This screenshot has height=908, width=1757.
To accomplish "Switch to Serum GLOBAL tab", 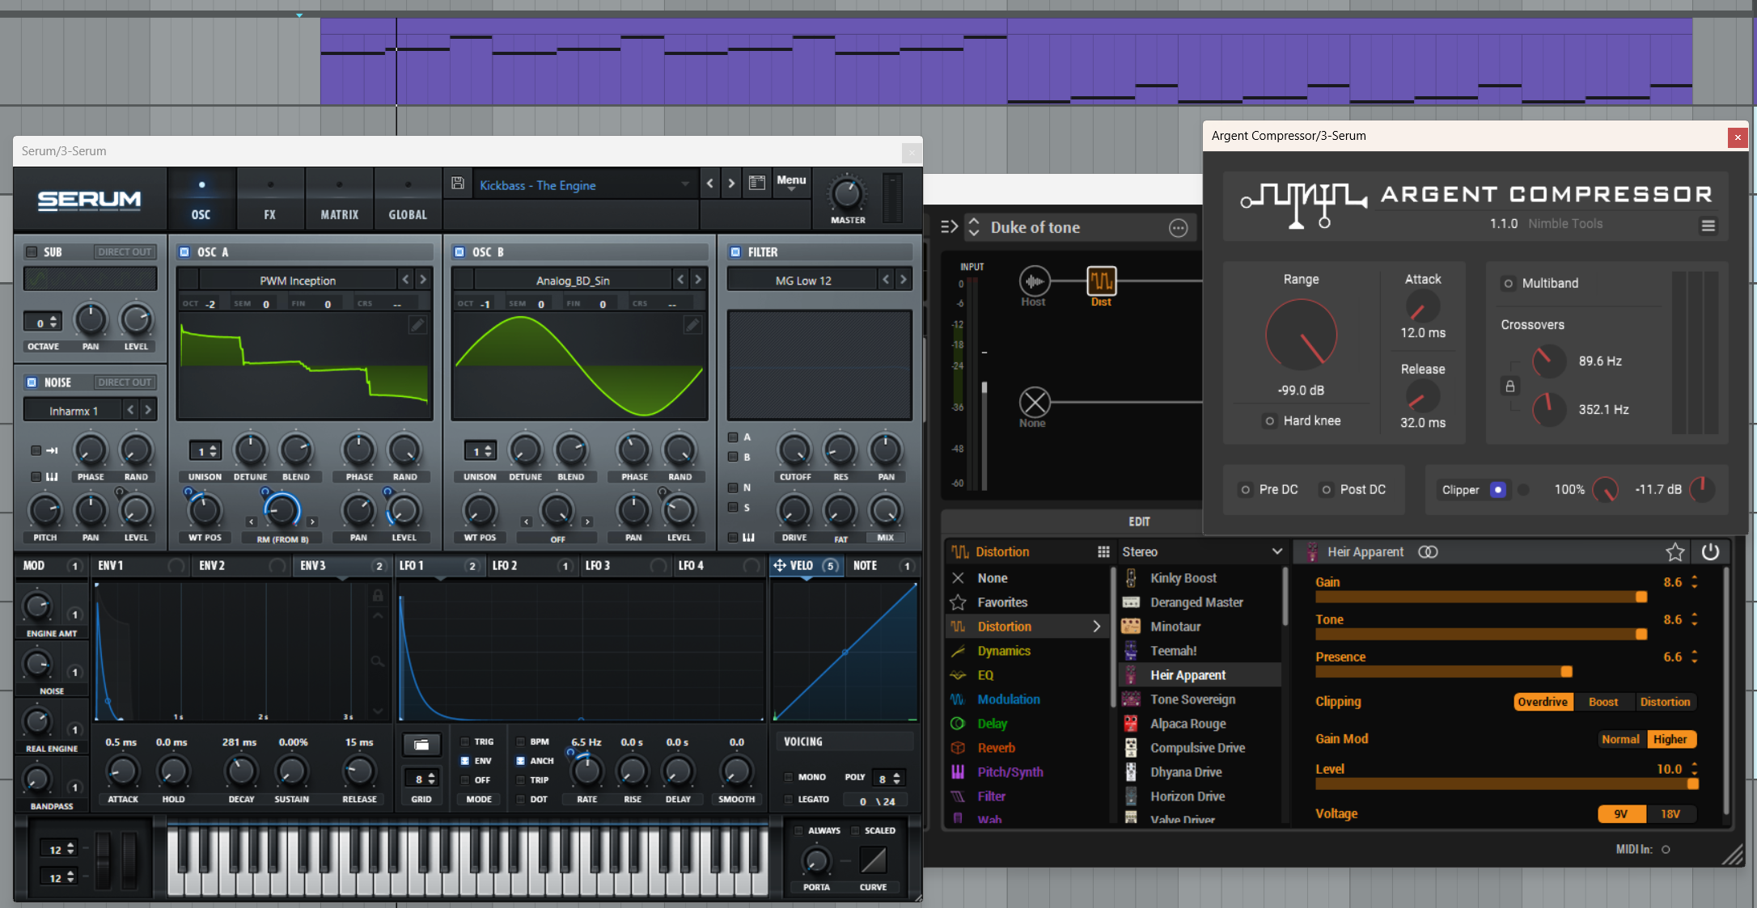I will pos(408,200).
